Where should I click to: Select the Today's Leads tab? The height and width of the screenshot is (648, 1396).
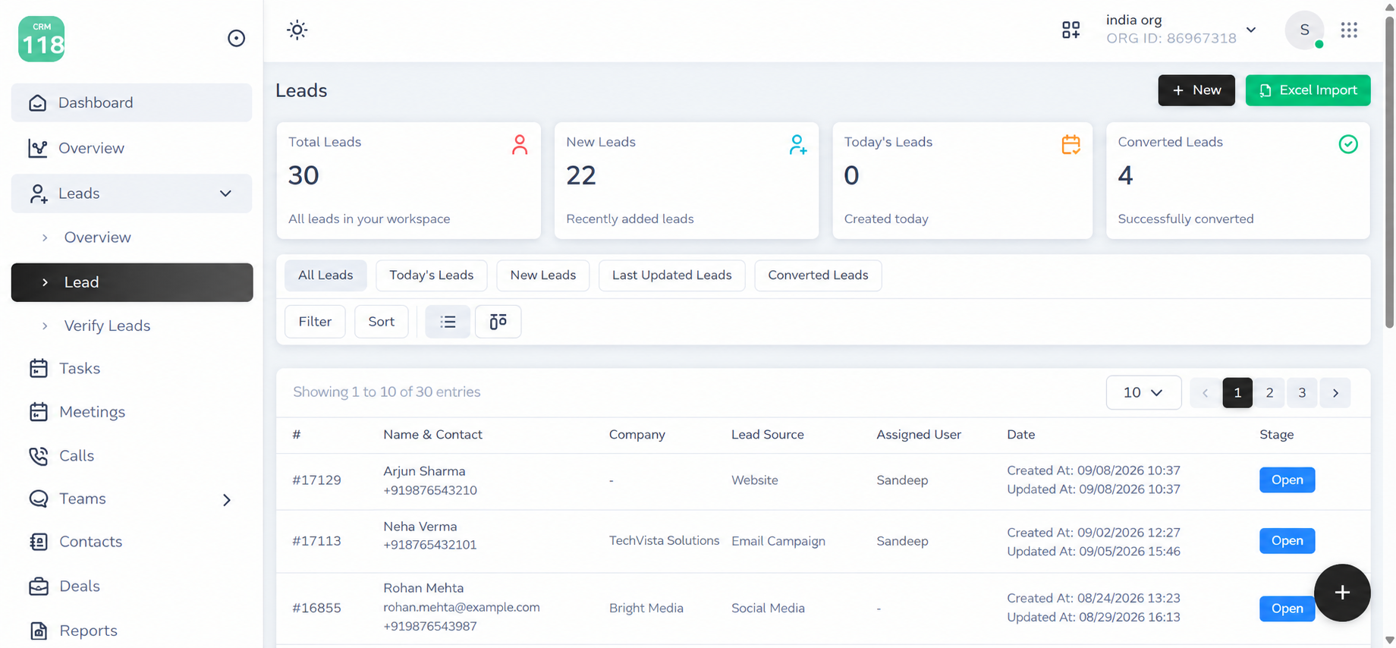[432, 275]
